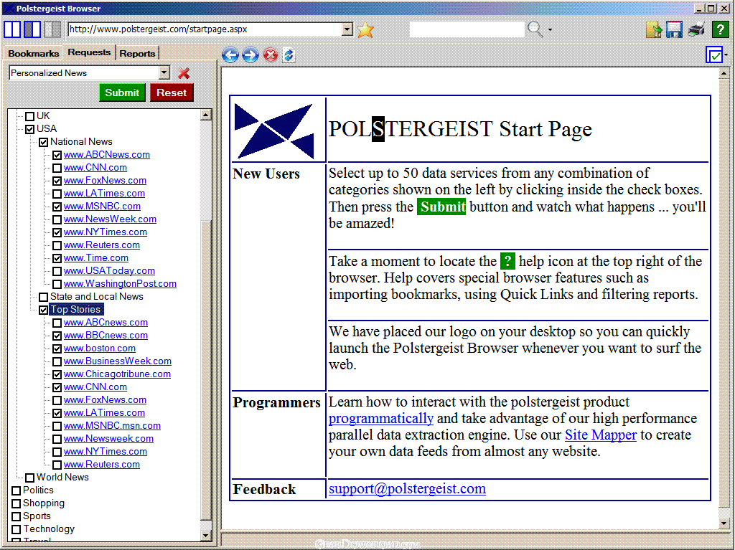Image resolution: width=735 pixels, height=550 pixels.
Task: Click the web page scroll down arrow
Action: [x=724, y=523]
